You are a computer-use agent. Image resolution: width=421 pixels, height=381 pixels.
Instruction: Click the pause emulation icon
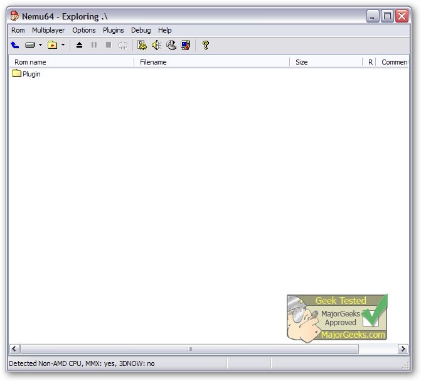click(94, 45)
